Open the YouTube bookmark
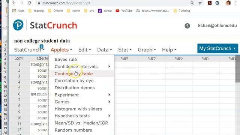Screen dimensions: 240x135 [x=124, y=11]
